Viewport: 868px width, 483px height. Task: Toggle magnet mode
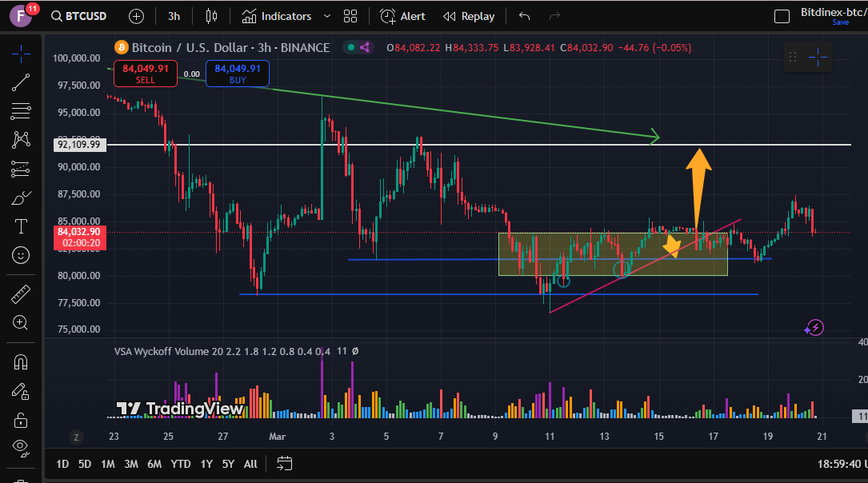coord(21,362)
